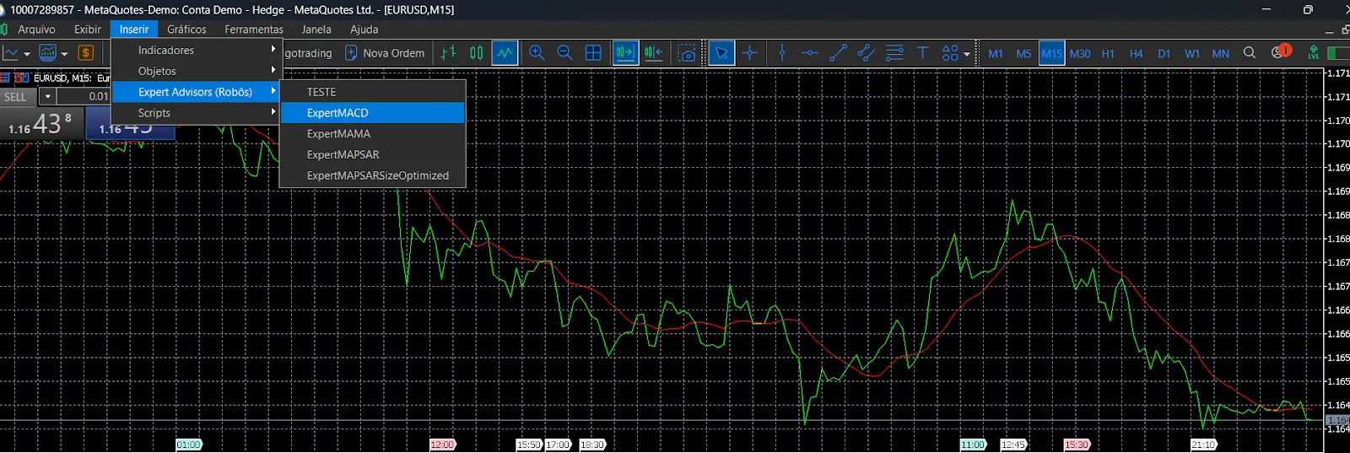Select the line chart display icon
This screenshot has width=1350, height=453.
click(505, 53)
